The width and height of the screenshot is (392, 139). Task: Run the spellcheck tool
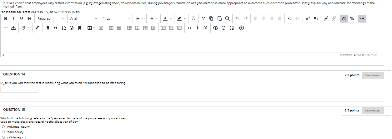[24, 28]
